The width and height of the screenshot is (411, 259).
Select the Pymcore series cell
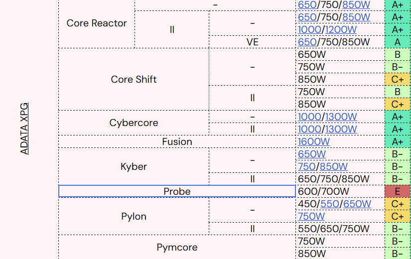pyautogui.click(x=177, y=247)
